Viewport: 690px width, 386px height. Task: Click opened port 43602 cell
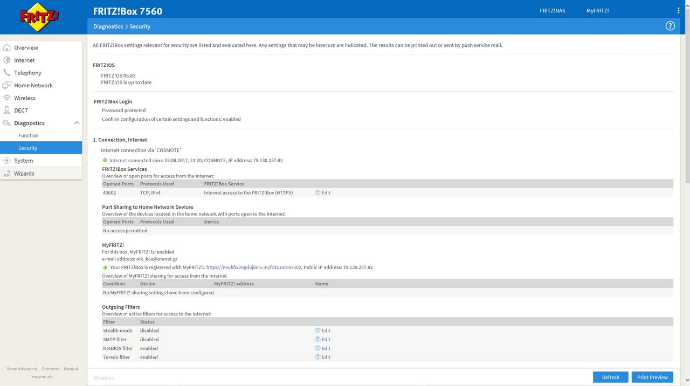(109, 192)
